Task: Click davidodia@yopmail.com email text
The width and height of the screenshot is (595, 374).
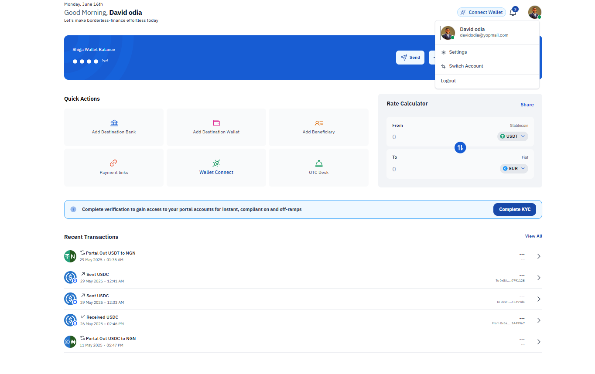Action: point(484,35)
